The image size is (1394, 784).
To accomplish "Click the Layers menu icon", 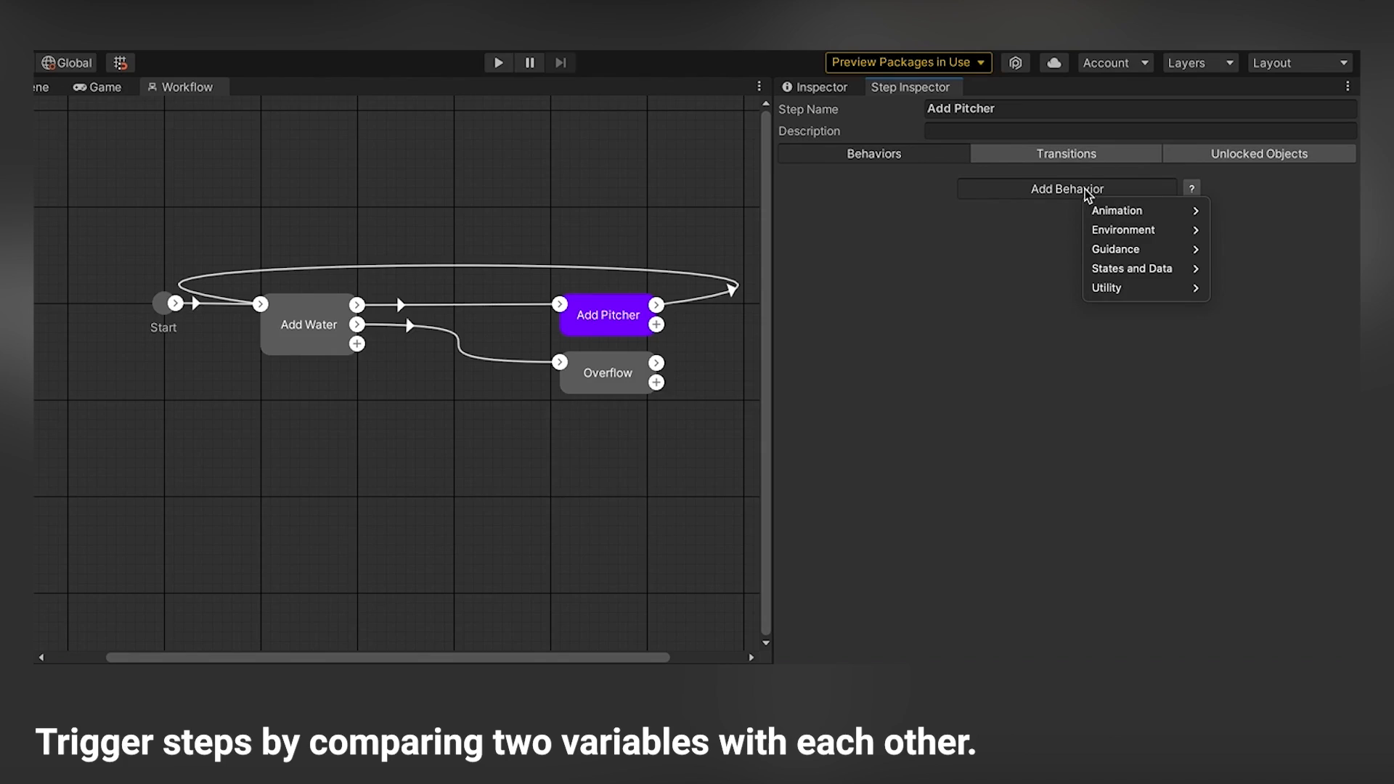I will (x=1198, y=61).
